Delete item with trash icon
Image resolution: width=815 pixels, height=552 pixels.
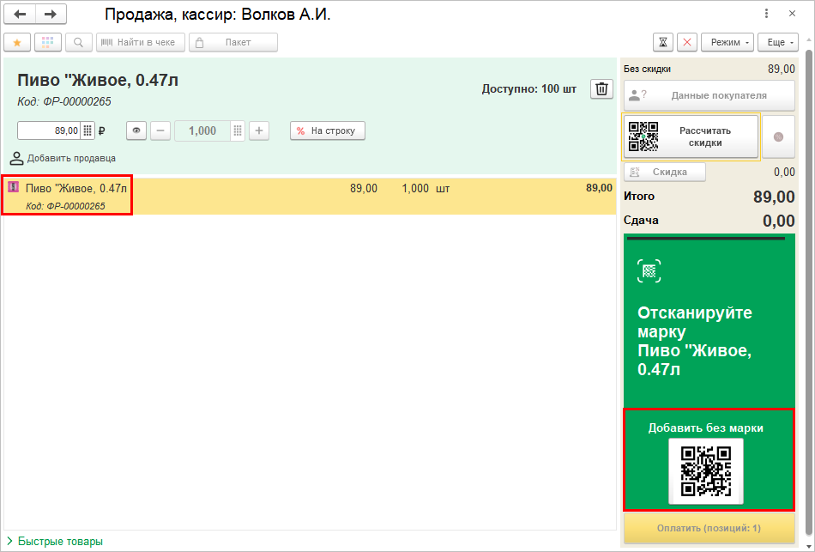[x=602, y=89]
